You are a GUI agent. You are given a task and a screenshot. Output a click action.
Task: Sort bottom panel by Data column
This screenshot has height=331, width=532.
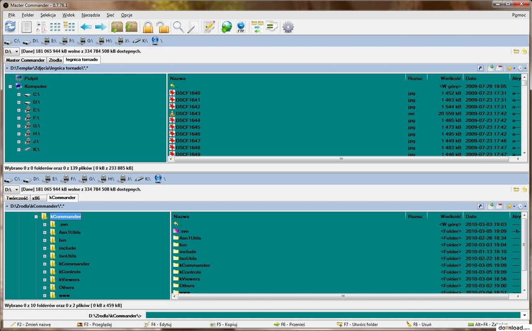(486, 217)
